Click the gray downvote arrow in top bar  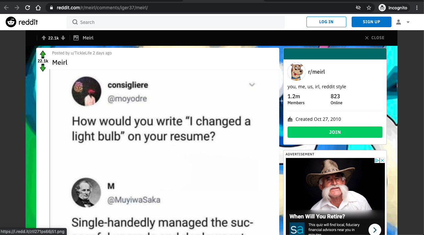tap(63, 38)
